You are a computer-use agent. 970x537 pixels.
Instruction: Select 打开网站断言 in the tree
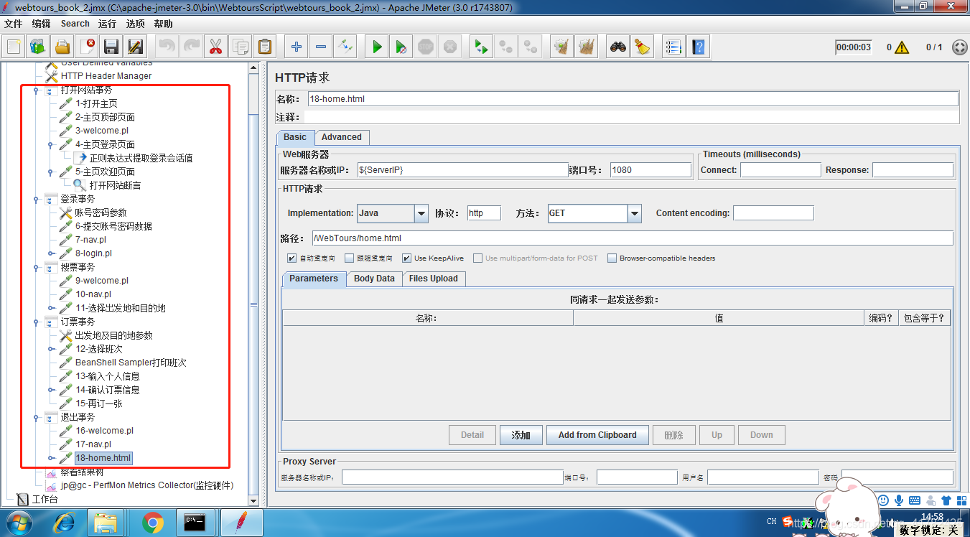click(x=115, y=185)
